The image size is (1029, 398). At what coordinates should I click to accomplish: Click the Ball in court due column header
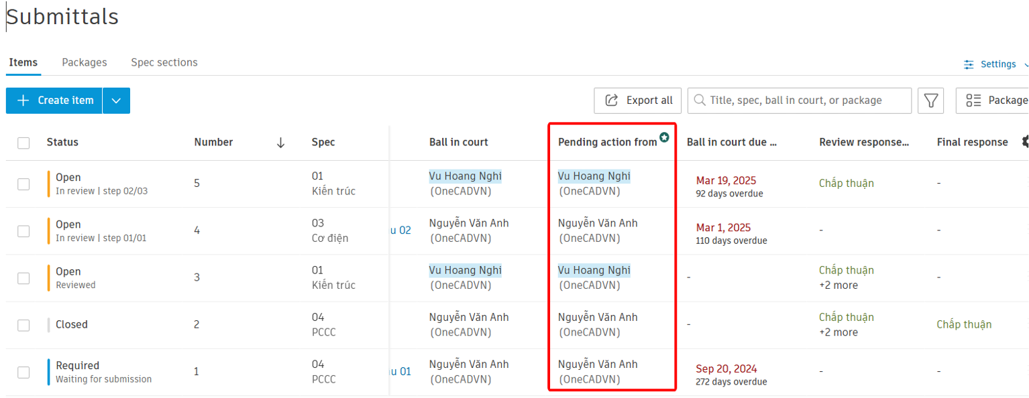(732, 142)
